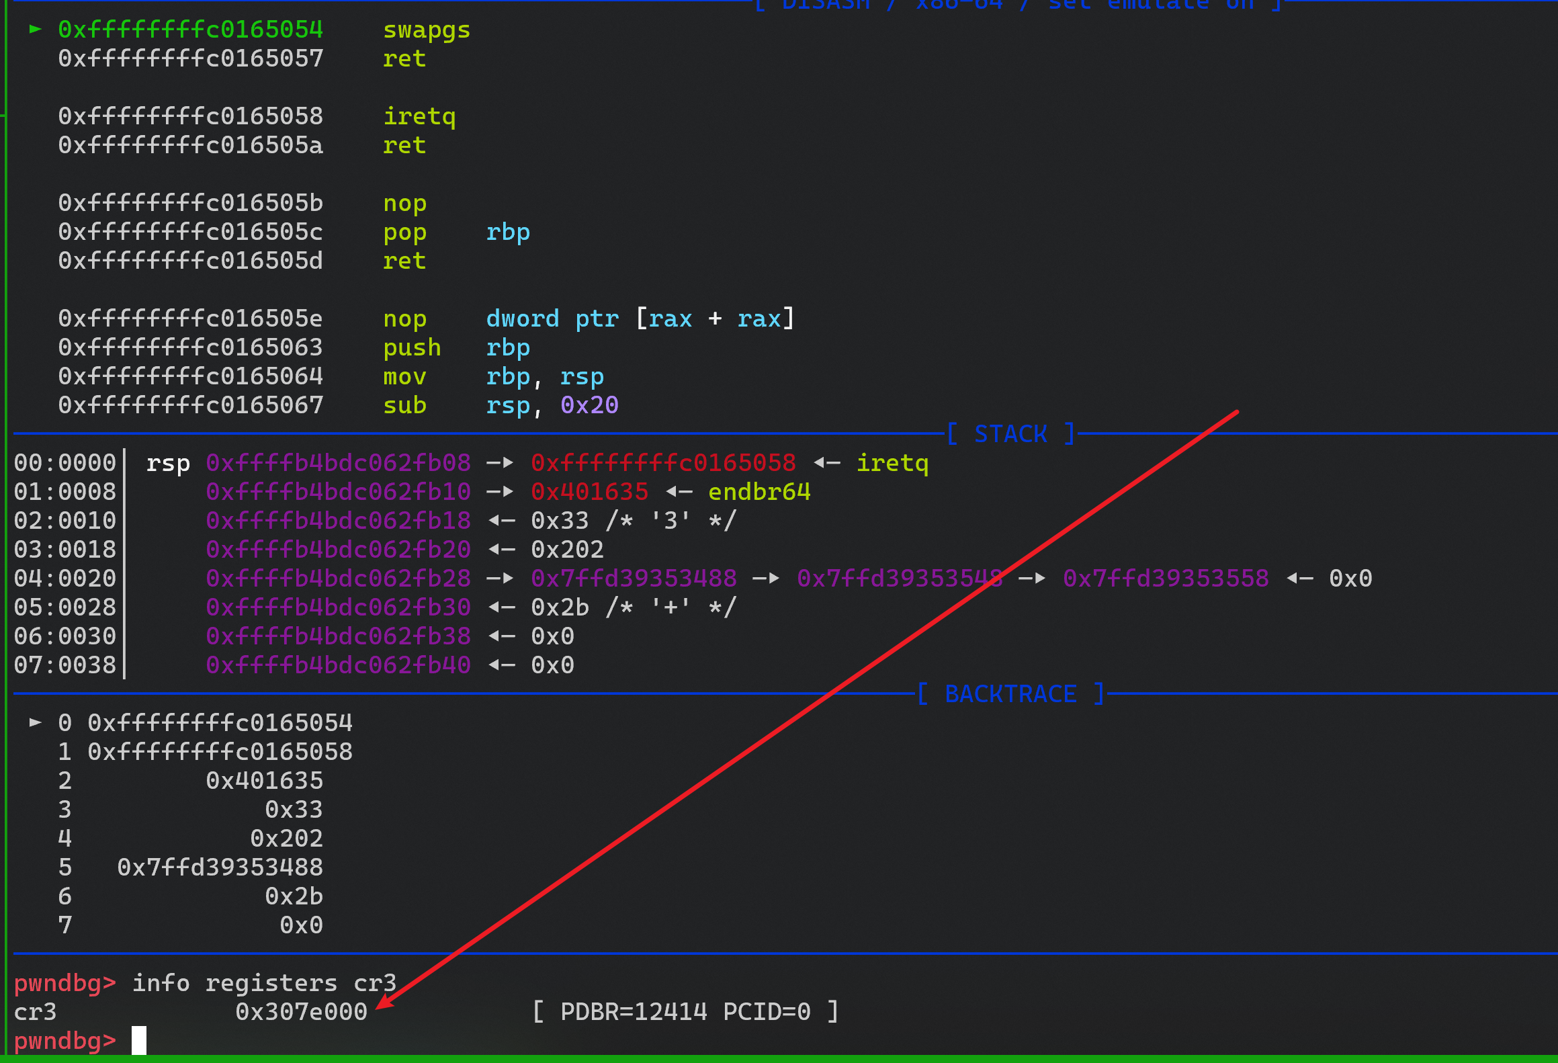
Task: Select backtrace frame 2 0x401635
Action: [x=190, y=781]
